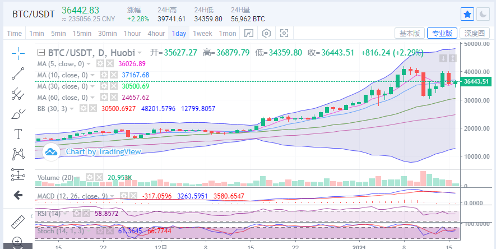The image size is (496, 249).
Task: Open Chart by TradingView link
Action: [103, 152]
